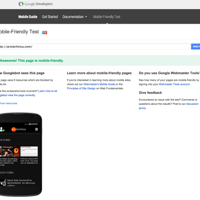Open the hamburger menu in phone preview
The height and width of the screenshot is (200, 200).
pyautogui.click(x=36, y=129)
